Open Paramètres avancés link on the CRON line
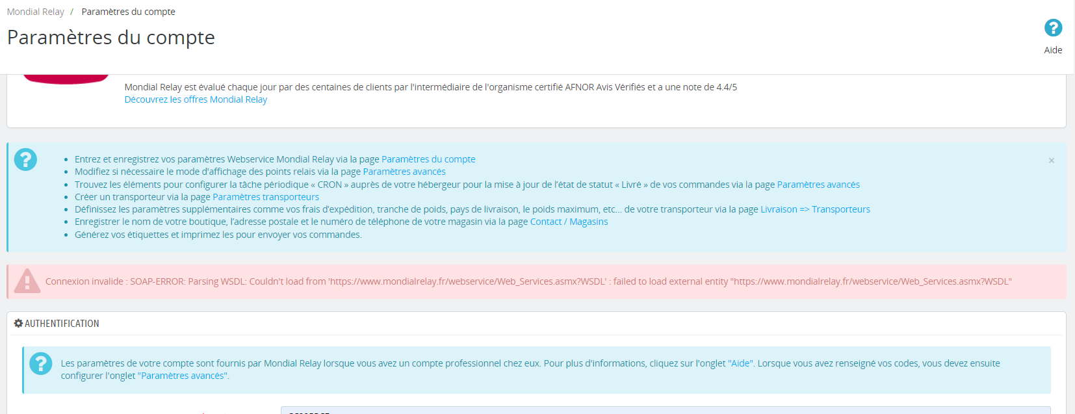Viewport: 1075px width, 414px height. point(818,185)
